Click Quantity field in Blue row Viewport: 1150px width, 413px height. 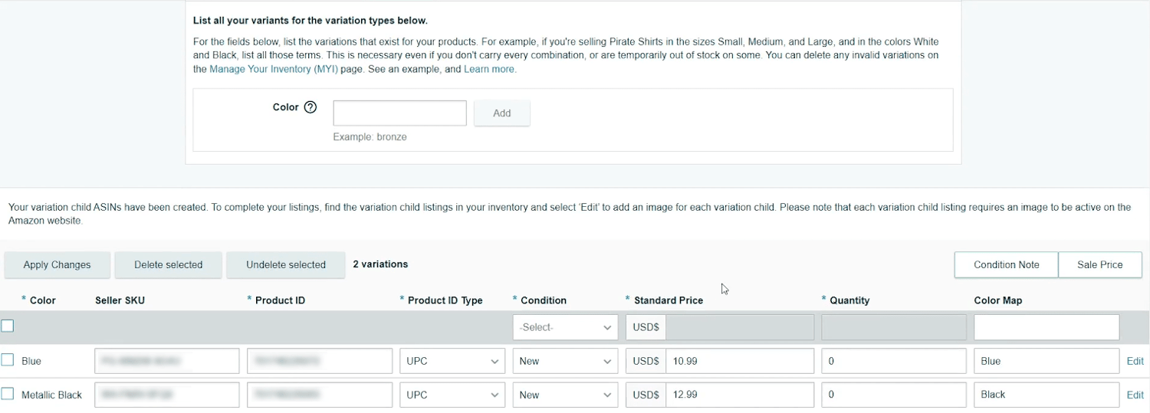[x=894, y=361]
